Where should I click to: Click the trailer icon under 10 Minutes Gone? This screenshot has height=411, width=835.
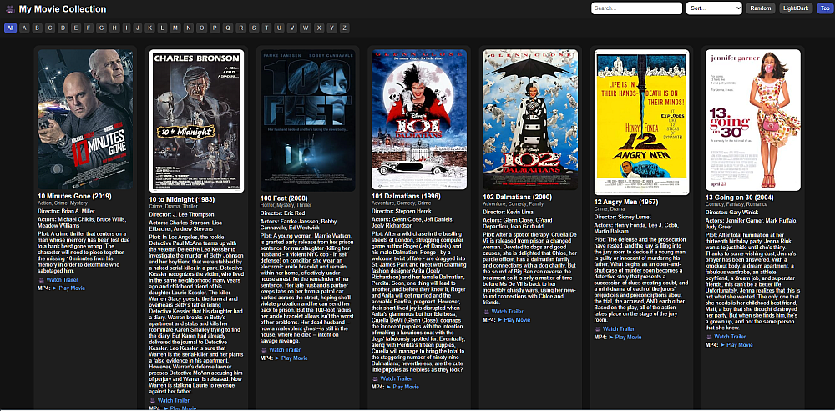pos(41,279)
